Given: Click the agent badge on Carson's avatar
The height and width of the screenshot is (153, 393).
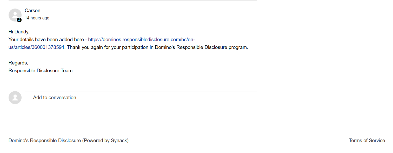Looking at the screenshot, I should pyautogui.click(x=19, y=20).
